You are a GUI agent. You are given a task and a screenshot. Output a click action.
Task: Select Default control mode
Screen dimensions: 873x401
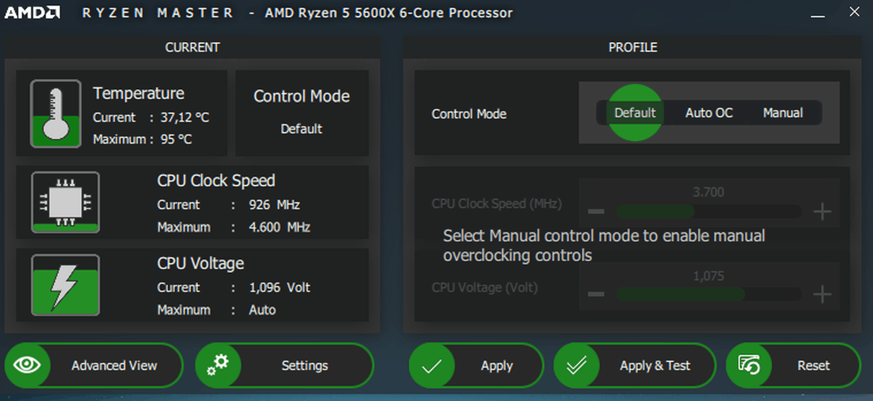(635, 113)
